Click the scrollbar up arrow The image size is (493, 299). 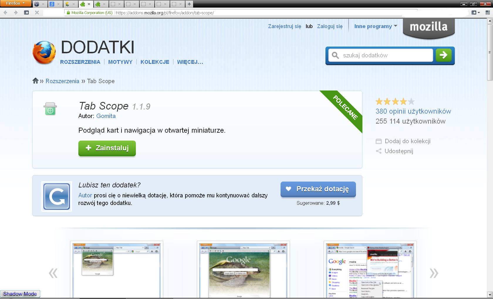pos(490,21)
